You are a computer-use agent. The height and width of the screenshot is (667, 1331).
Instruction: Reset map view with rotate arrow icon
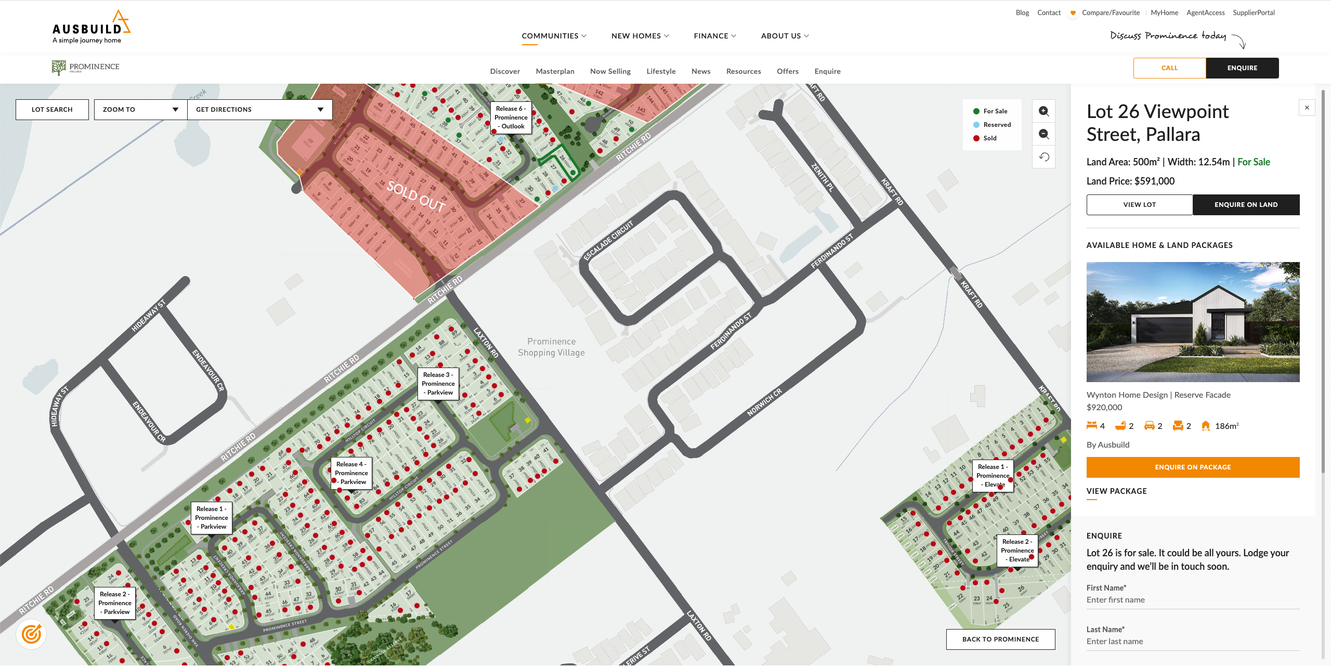[1043, 157]
